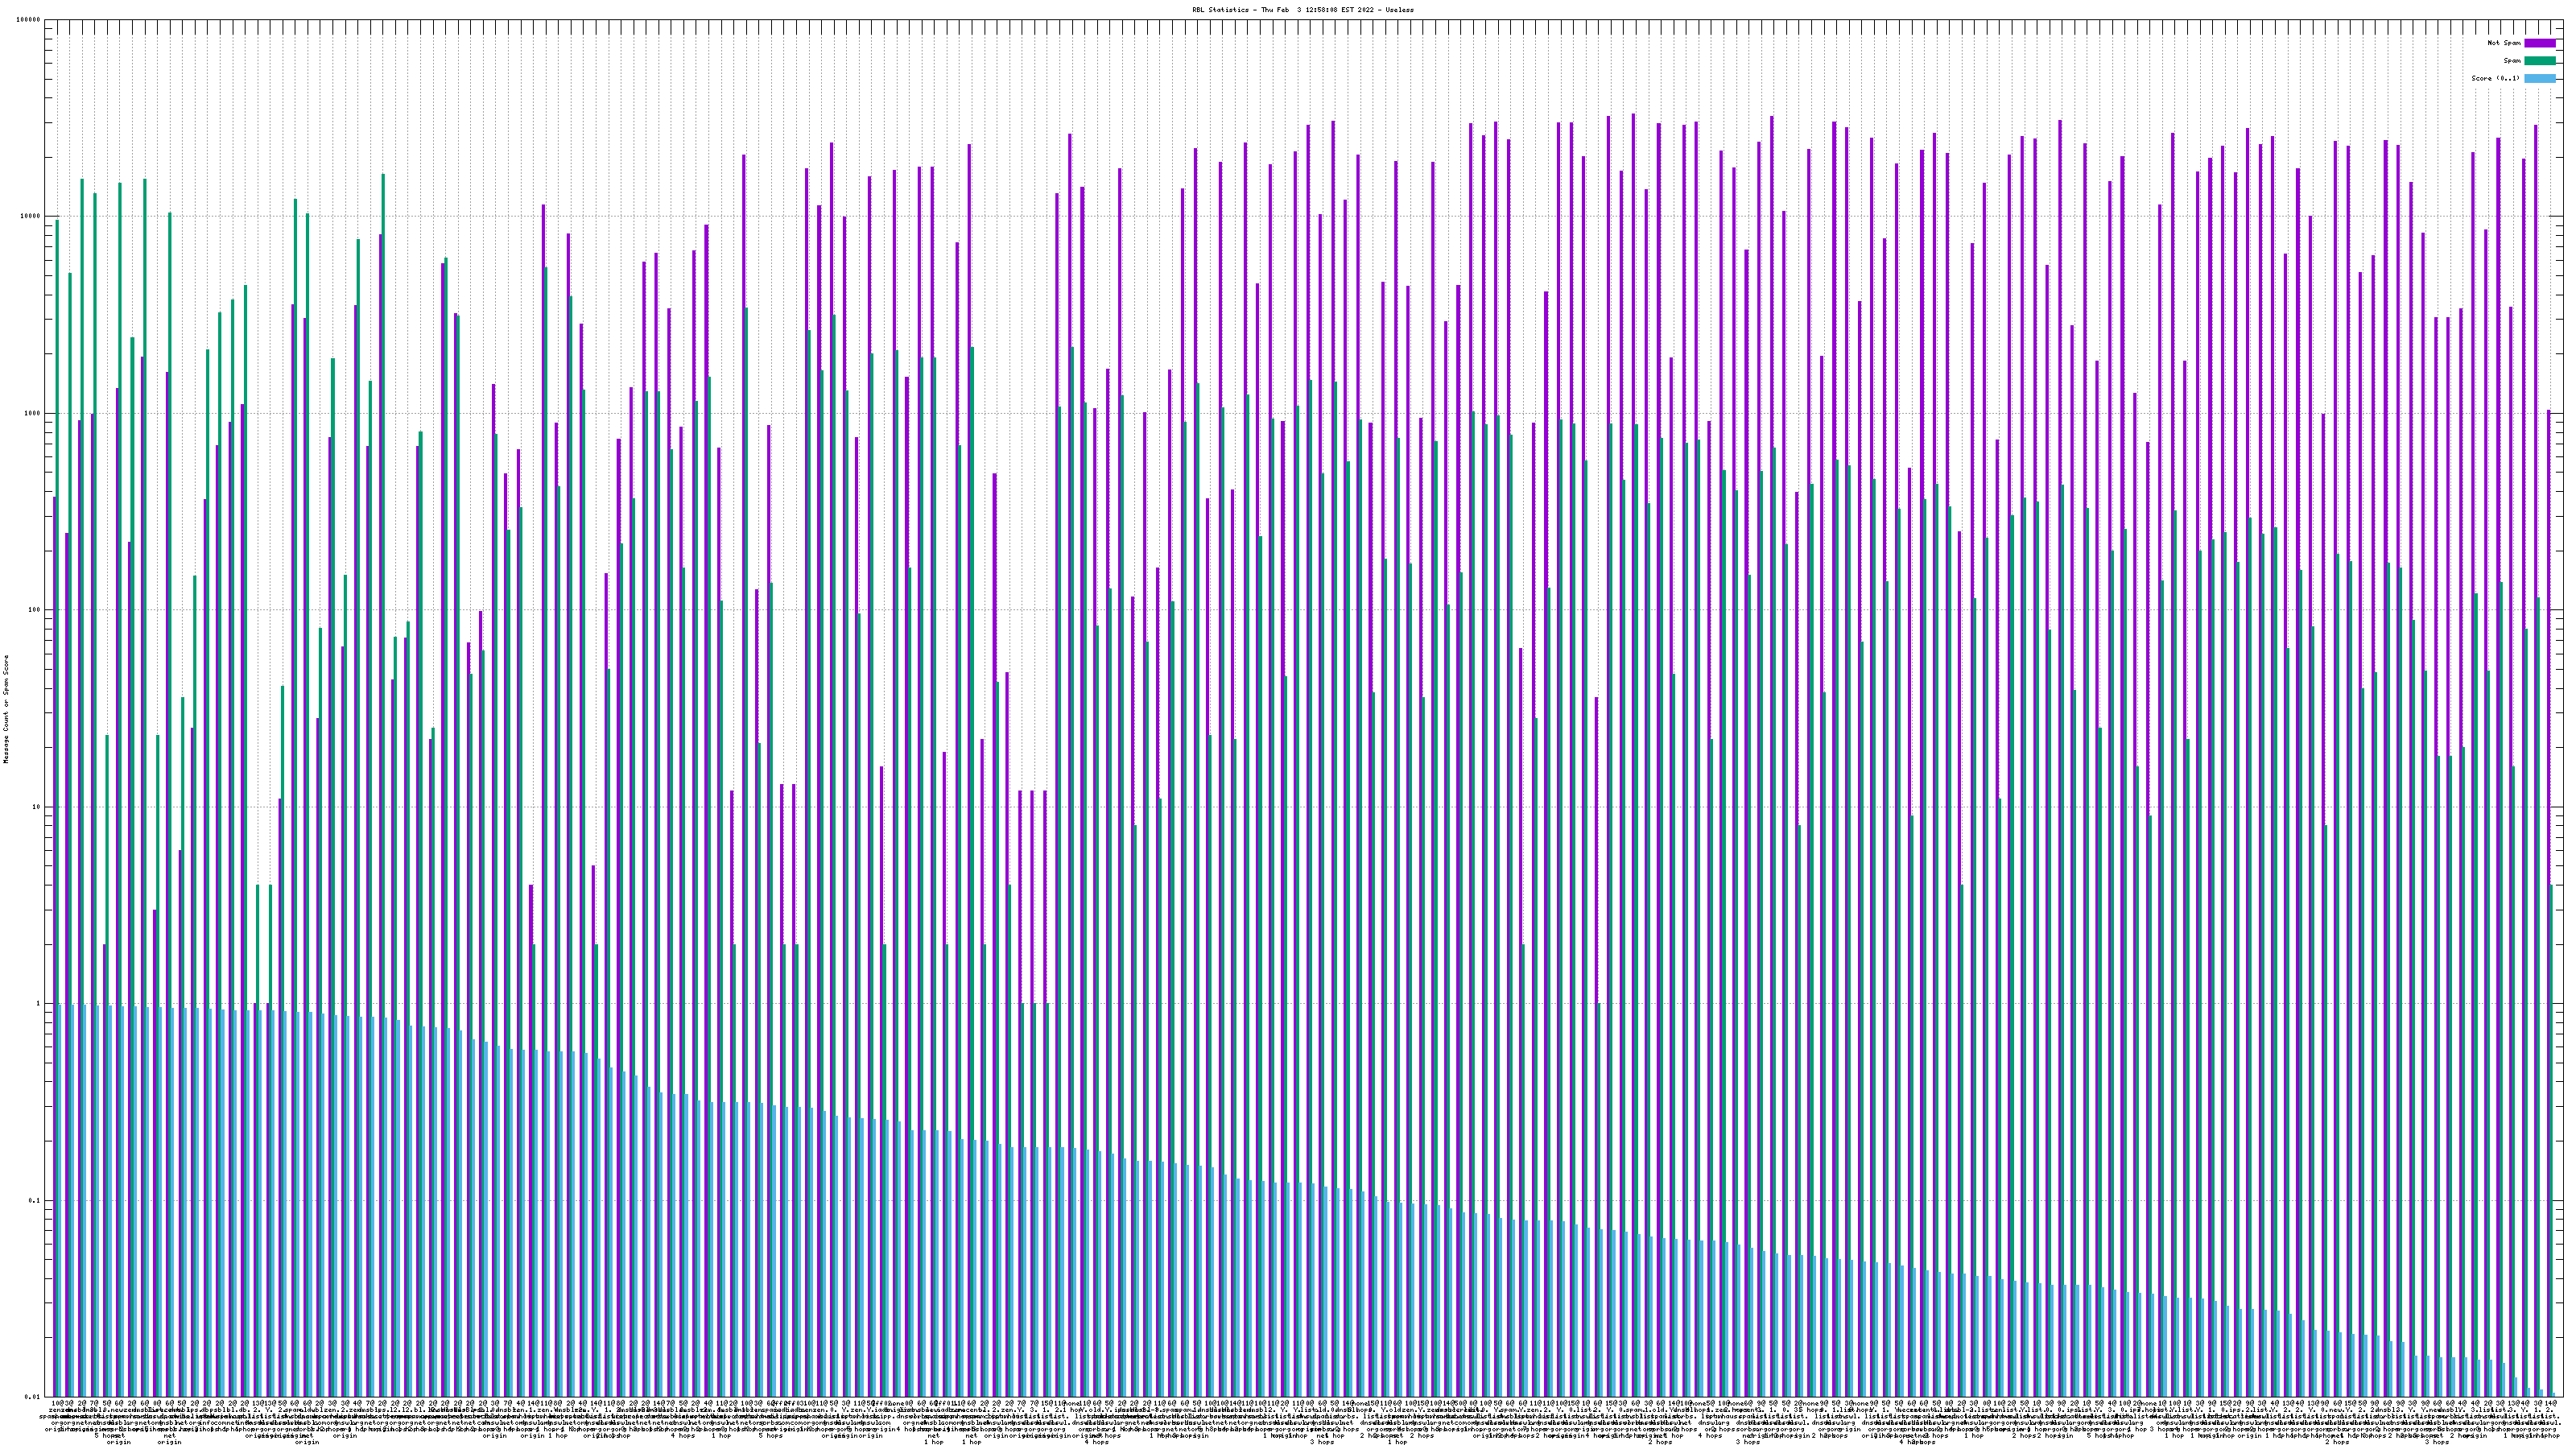
Task: Click the leftmost blue Score bar
Action: coord(61,1200)
